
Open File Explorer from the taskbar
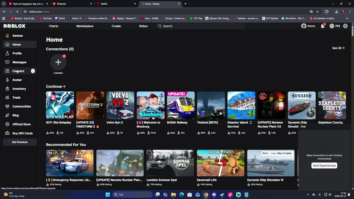coord(173,195)
